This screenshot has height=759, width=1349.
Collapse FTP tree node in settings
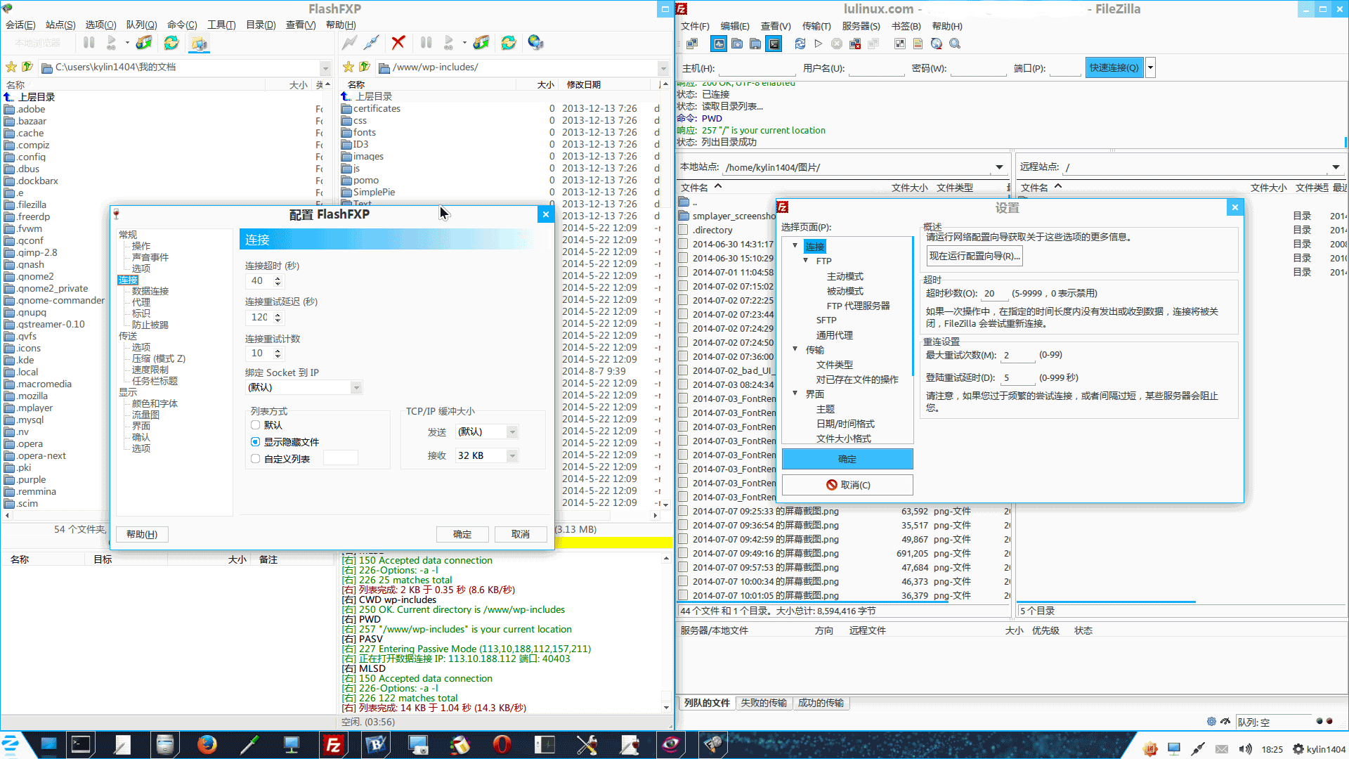806,261
